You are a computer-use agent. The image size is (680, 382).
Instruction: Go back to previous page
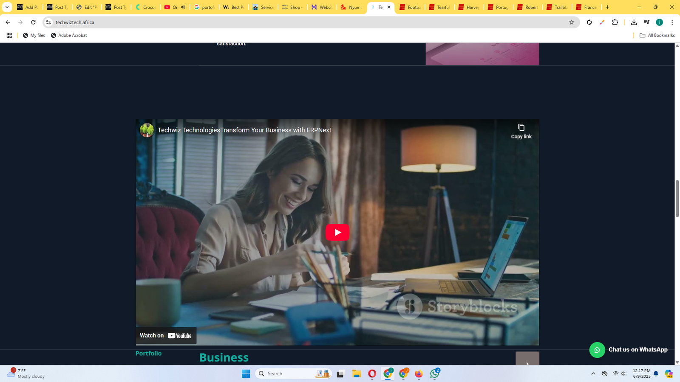coord(8,22)
